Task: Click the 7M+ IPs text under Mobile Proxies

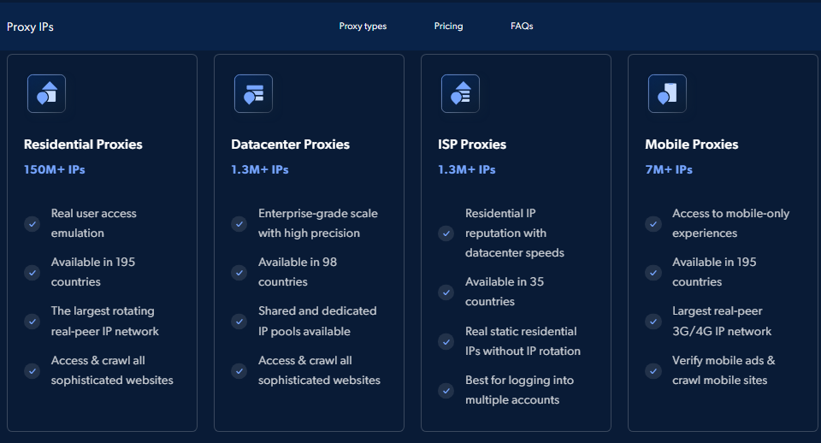Action: click(x=669, y=170)
